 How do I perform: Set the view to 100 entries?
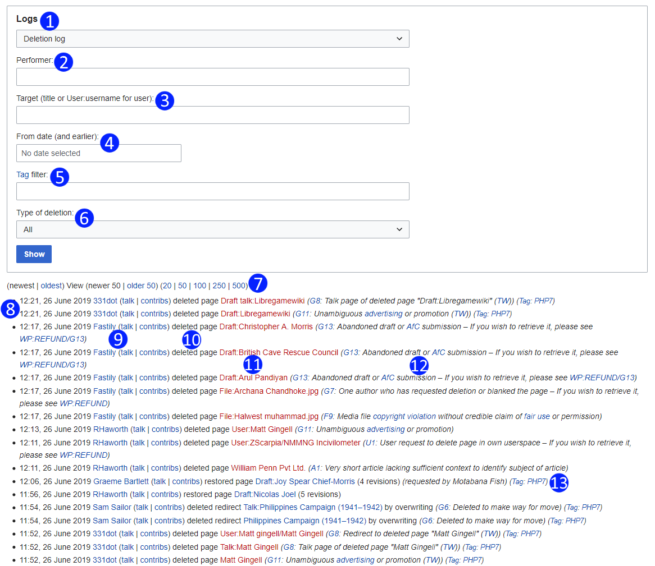[x=200, y=286]
